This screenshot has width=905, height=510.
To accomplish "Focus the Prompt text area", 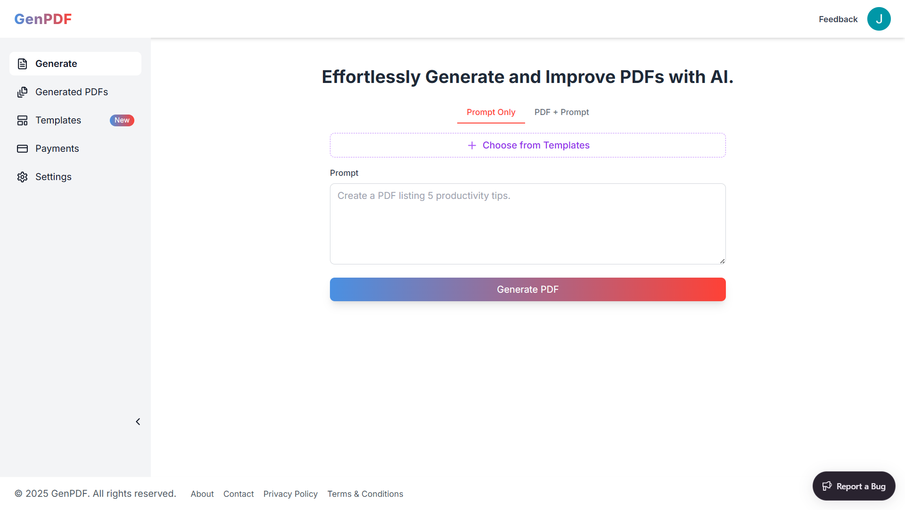I will (527, 224).
